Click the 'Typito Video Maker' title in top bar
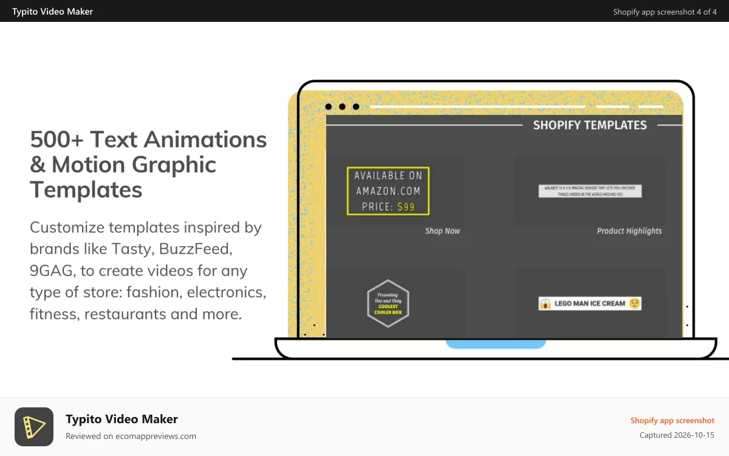 (53, 12)
